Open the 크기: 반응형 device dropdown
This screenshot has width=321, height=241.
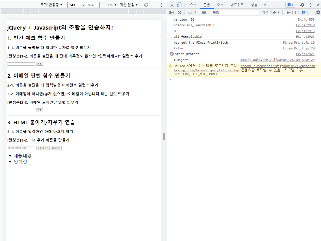tap(51, 5)
